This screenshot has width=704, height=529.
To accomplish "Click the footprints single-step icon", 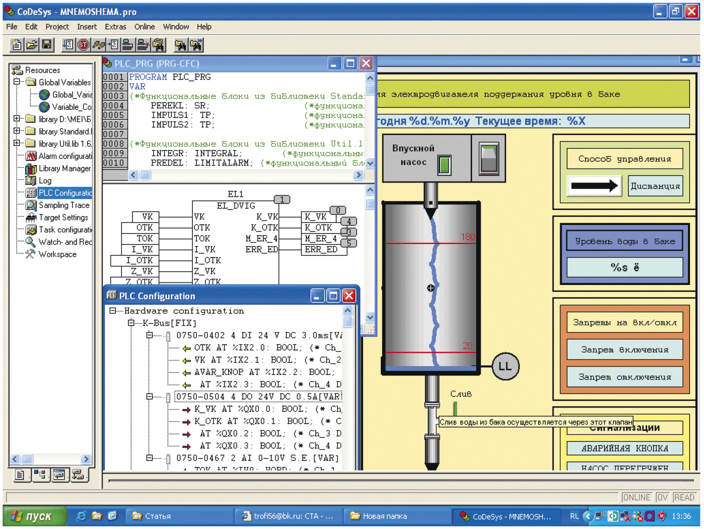I will [98, 45].
